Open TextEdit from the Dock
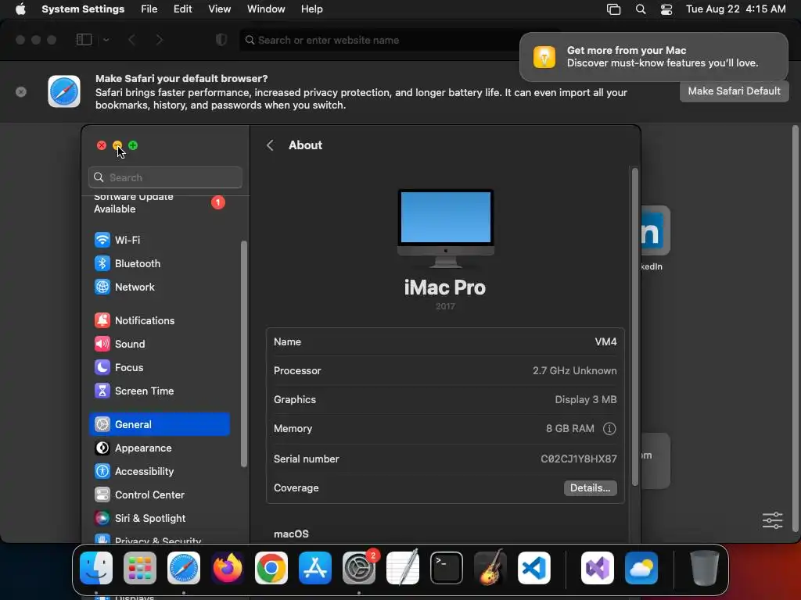The image size is (801, 600). click(x=403, y=568)
